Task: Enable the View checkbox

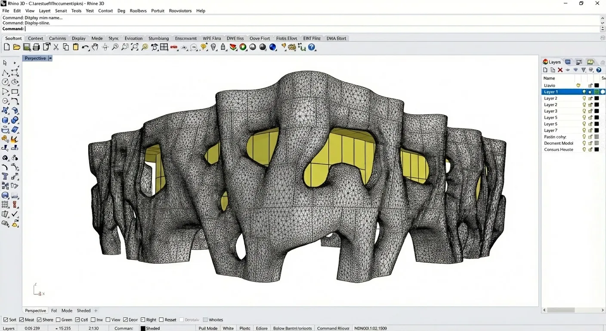Action: (x=108, y=320)
